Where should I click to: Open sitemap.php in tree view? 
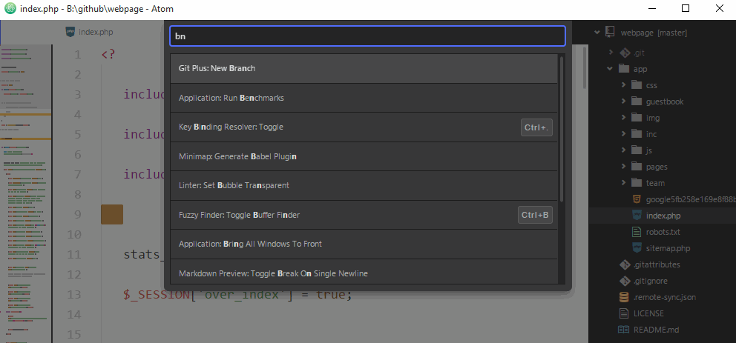tap(668, 248)
